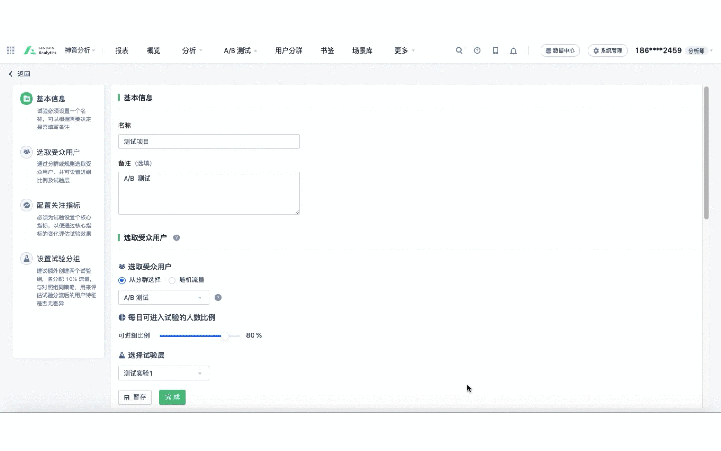This screenshot has width=721, height=451.
Task: Click the 可进组比例 slider handle
Action: point(224,336)
